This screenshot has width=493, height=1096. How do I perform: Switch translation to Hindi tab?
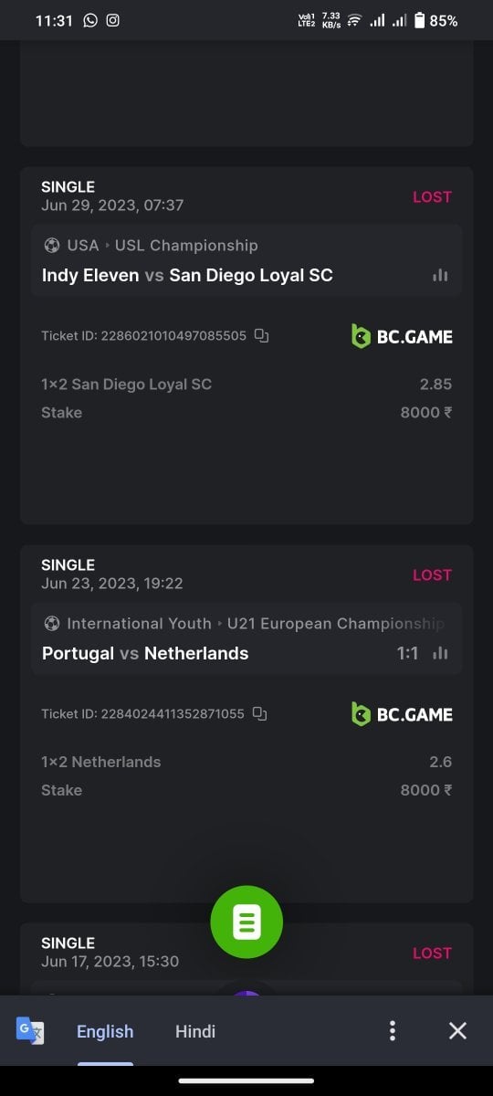click(x=195, y=1031)
